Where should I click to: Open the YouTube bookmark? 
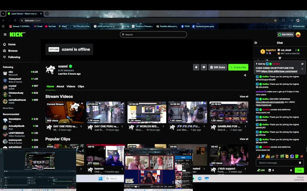50,26
